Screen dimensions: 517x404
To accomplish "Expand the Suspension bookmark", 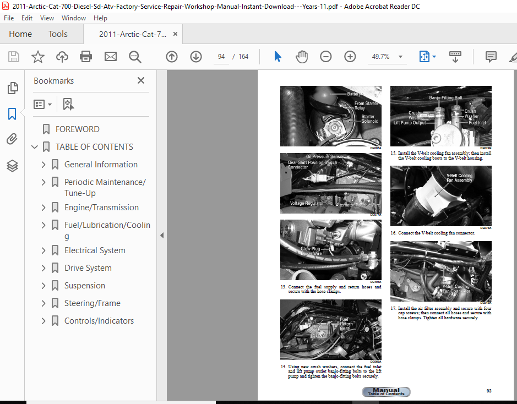I will pos(43,285).
